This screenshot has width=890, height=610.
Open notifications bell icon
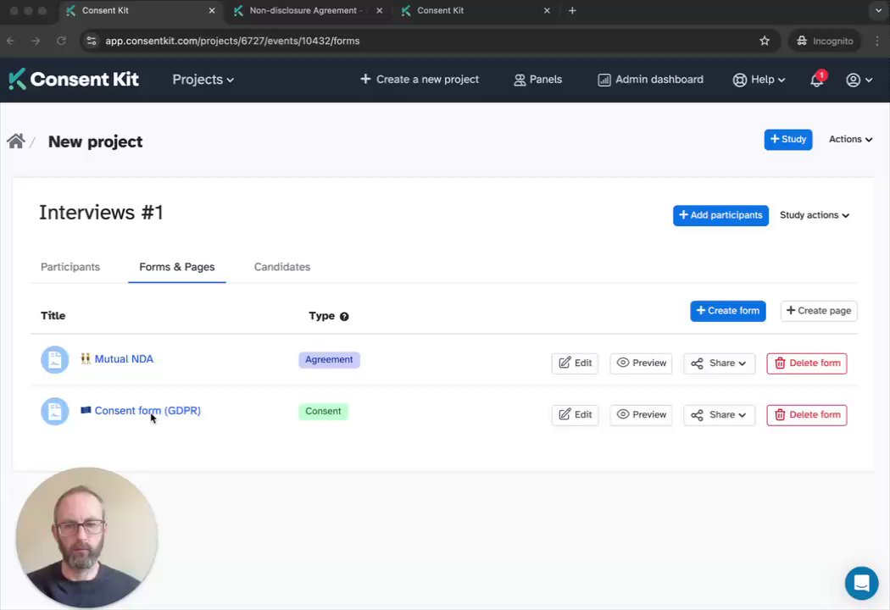(817, 80)
